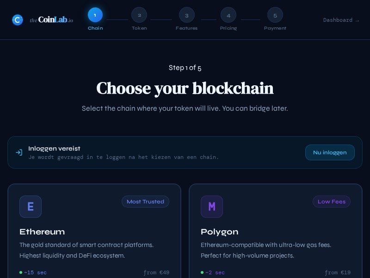Select step 1 Chain circle
Screen dimensions: 370x278
pos(95,15)
